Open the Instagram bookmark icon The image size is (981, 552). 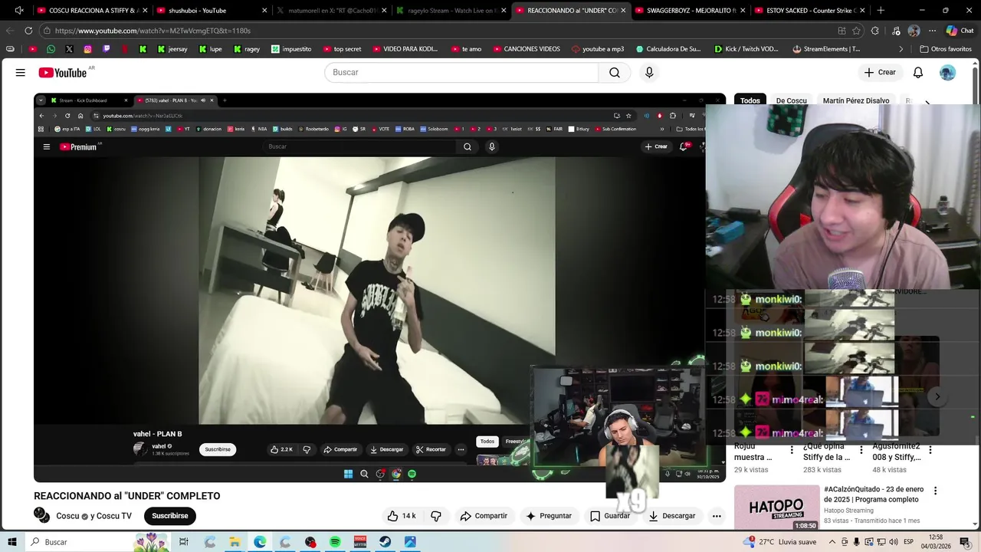point(87,49)
